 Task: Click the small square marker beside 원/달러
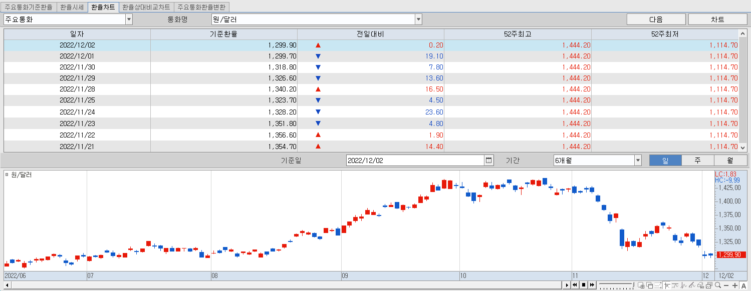(7, 174)
